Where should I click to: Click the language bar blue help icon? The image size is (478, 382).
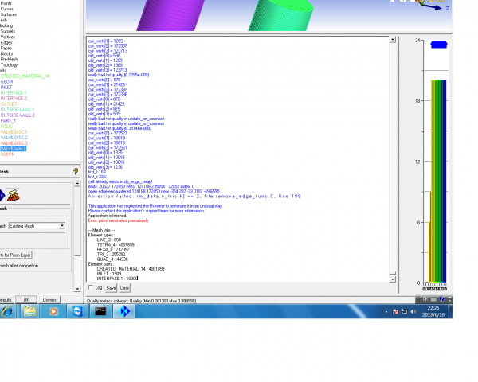point(442,299)
